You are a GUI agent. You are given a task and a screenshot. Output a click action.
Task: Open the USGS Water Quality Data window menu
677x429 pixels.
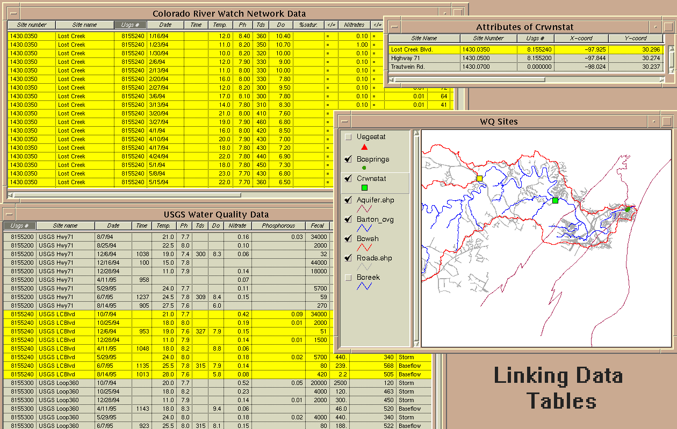[x=9, y=215]
